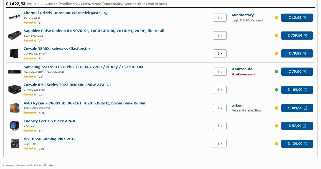
Task: Click the € 139,99 price button
Action: click(297, 144)
